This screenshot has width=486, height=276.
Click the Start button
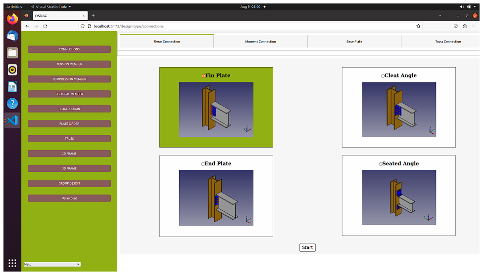point(307,247)
